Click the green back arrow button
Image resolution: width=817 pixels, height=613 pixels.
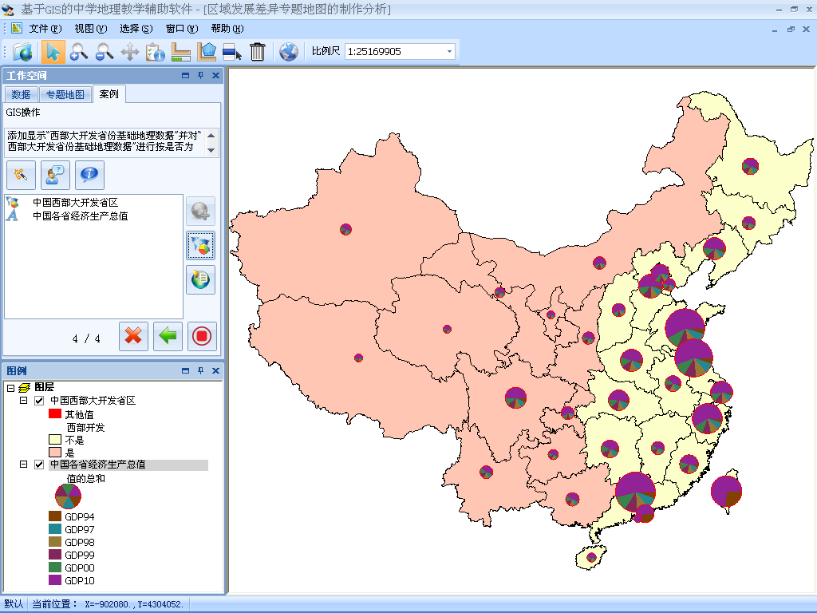point(168,336)
